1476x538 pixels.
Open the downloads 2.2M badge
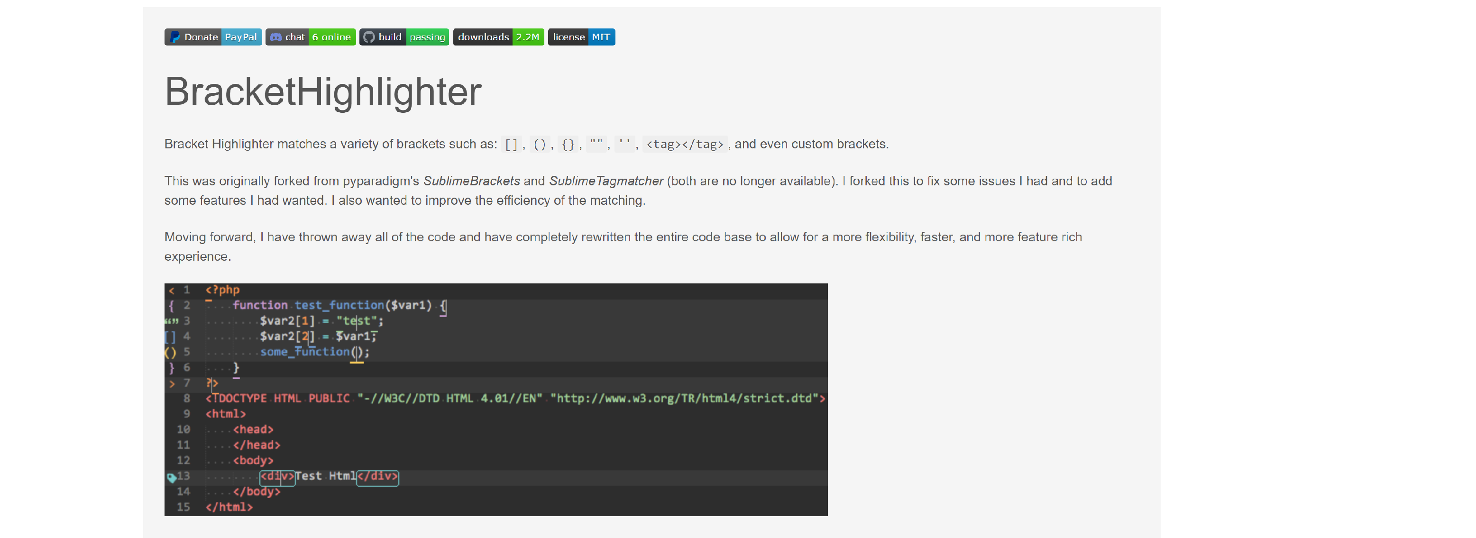[x=498, y=37]
